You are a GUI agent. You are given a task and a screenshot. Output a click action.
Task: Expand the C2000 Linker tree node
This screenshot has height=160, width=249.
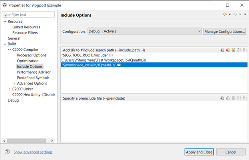coord(10,89)
